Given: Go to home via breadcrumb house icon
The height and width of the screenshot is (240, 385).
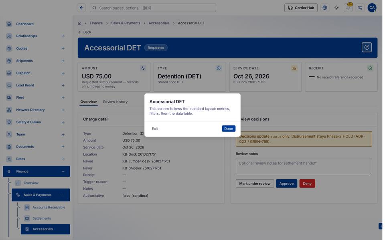Looking at the screenshot, I should coord(79,23).
